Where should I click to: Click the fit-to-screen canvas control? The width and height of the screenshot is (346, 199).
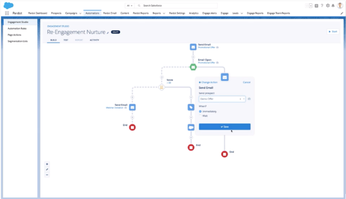[47, 169]
